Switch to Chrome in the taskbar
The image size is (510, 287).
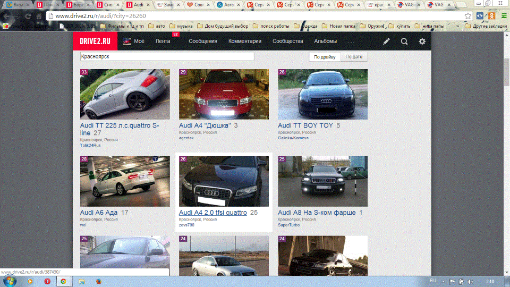pyautogui.click(x=63, y=282)
